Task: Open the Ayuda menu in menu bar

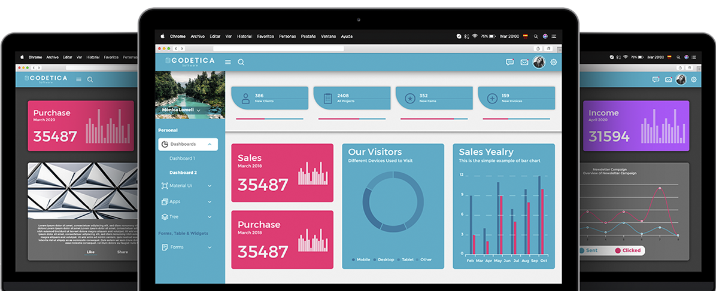Action: click(347, 36)
